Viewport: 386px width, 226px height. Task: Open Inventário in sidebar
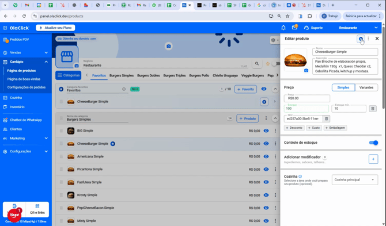17,107
